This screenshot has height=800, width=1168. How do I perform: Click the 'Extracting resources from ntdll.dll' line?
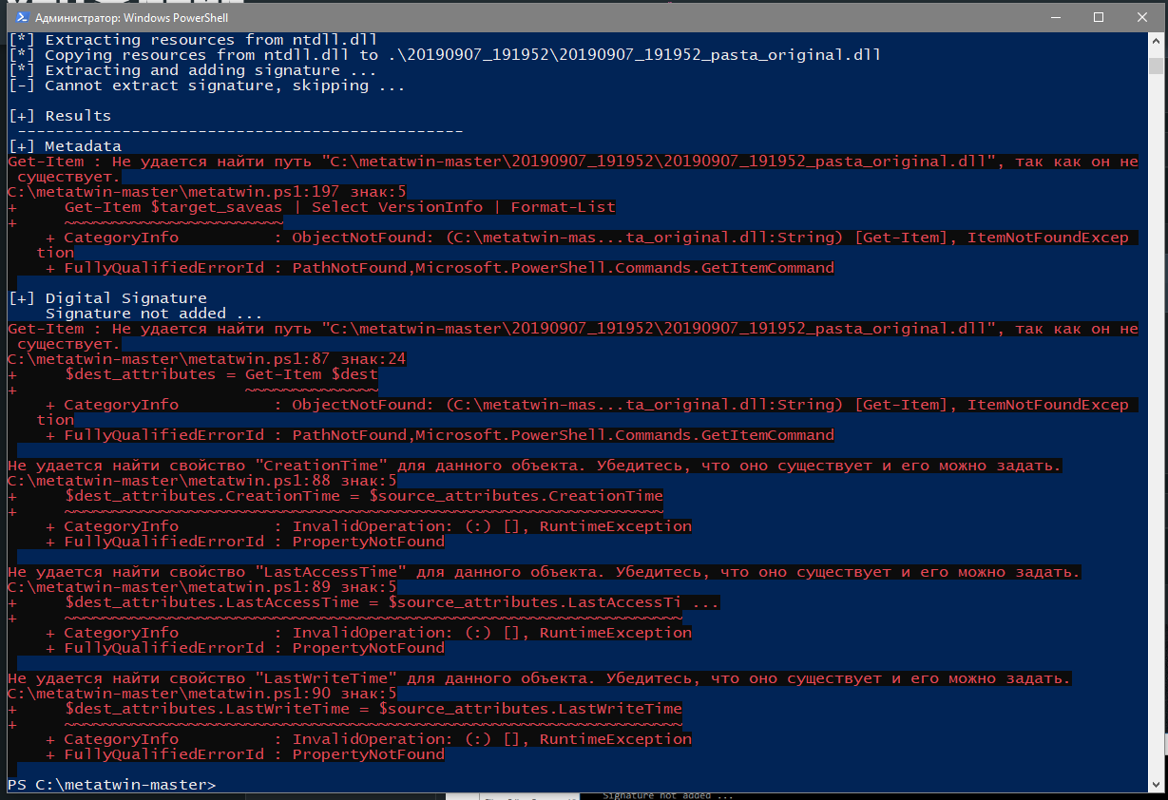tap(211, 40)
